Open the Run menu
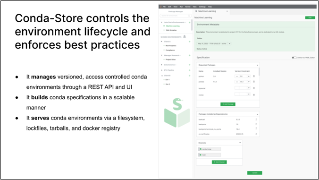The width and height of the screenshot is (319, 180). [181, 7]
